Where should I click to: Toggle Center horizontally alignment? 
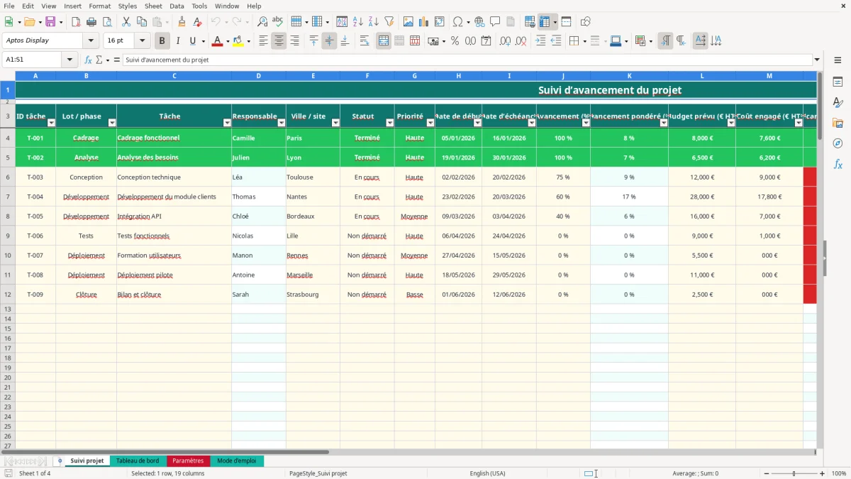(279, 40)
